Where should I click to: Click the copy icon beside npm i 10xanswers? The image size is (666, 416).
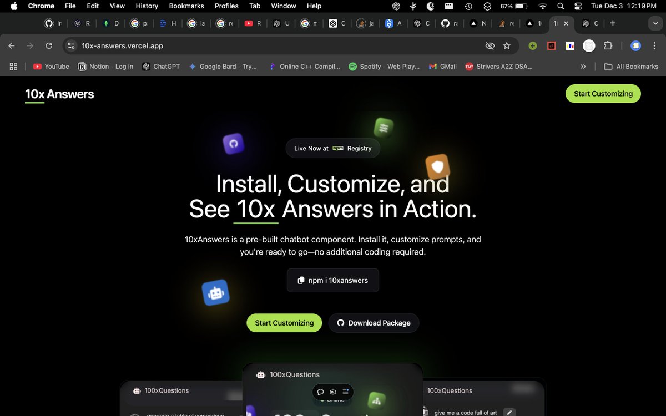(301, 281)
